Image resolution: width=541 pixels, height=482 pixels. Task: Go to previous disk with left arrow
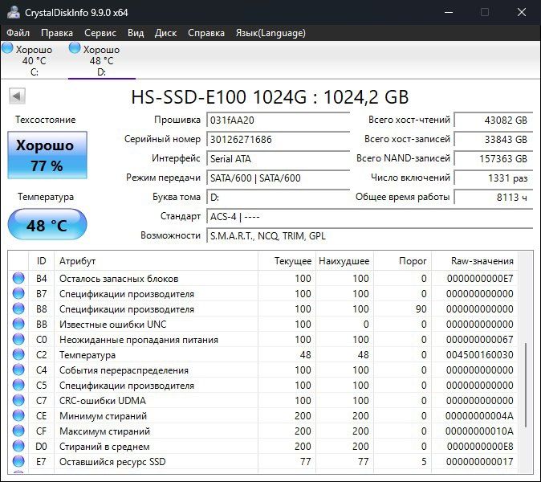[17, 96]
